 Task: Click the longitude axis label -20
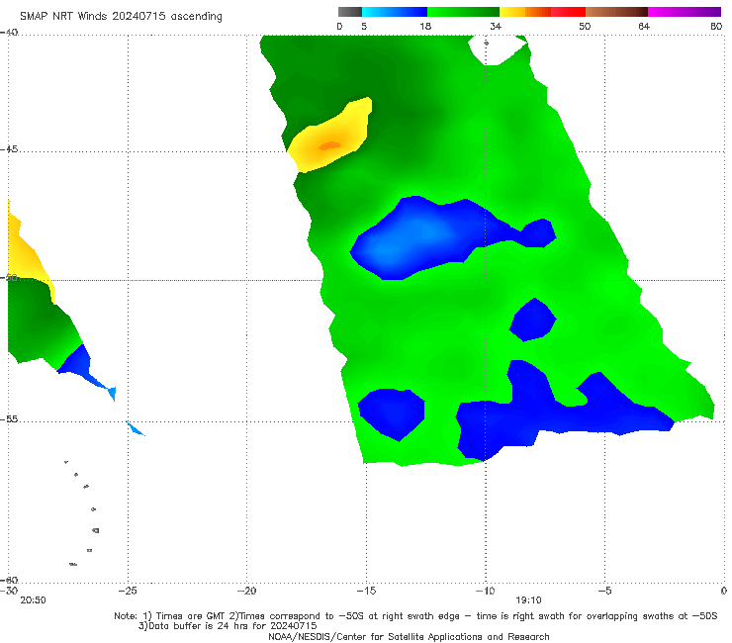click(246, 591)
